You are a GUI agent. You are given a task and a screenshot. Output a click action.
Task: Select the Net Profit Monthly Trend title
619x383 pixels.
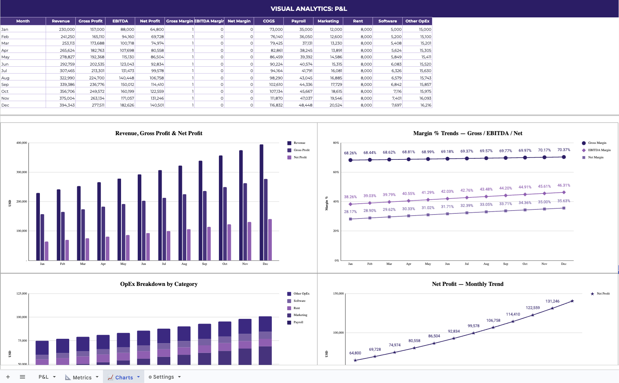468,284
